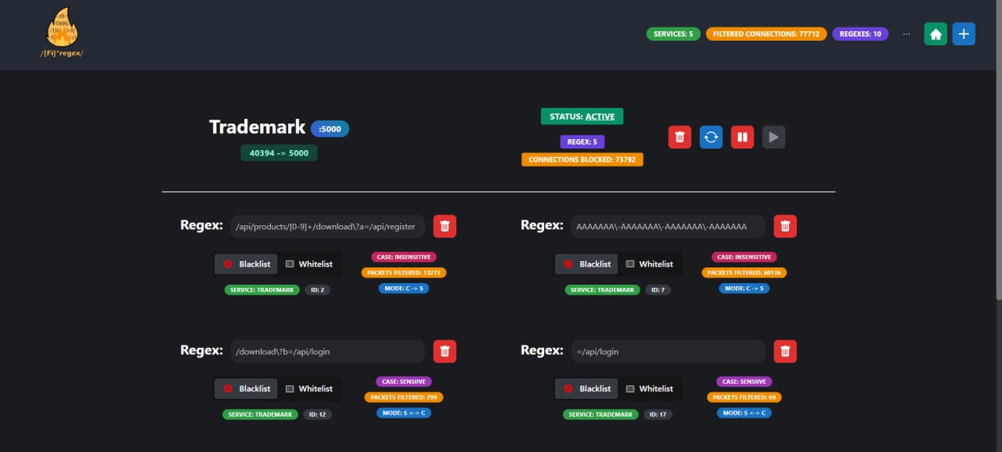Open the three-dots menu in navbar
This screenshot has width=1002, height=452.
(x=906, y=34)
